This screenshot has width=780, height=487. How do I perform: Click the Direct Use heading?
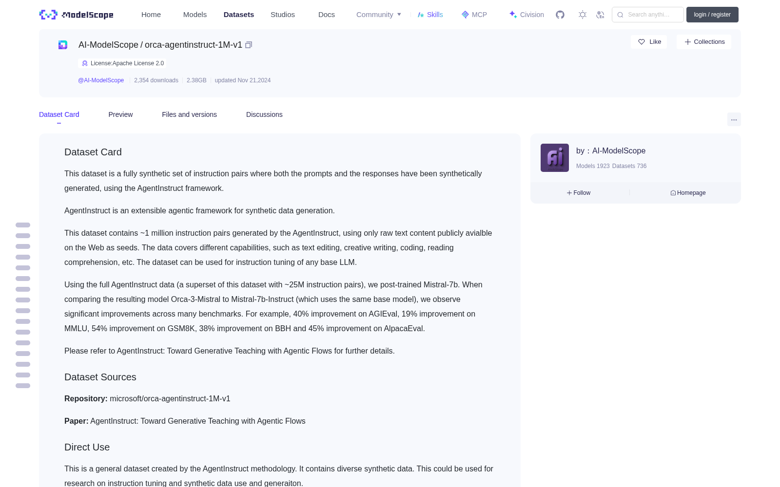coord(87,447)
